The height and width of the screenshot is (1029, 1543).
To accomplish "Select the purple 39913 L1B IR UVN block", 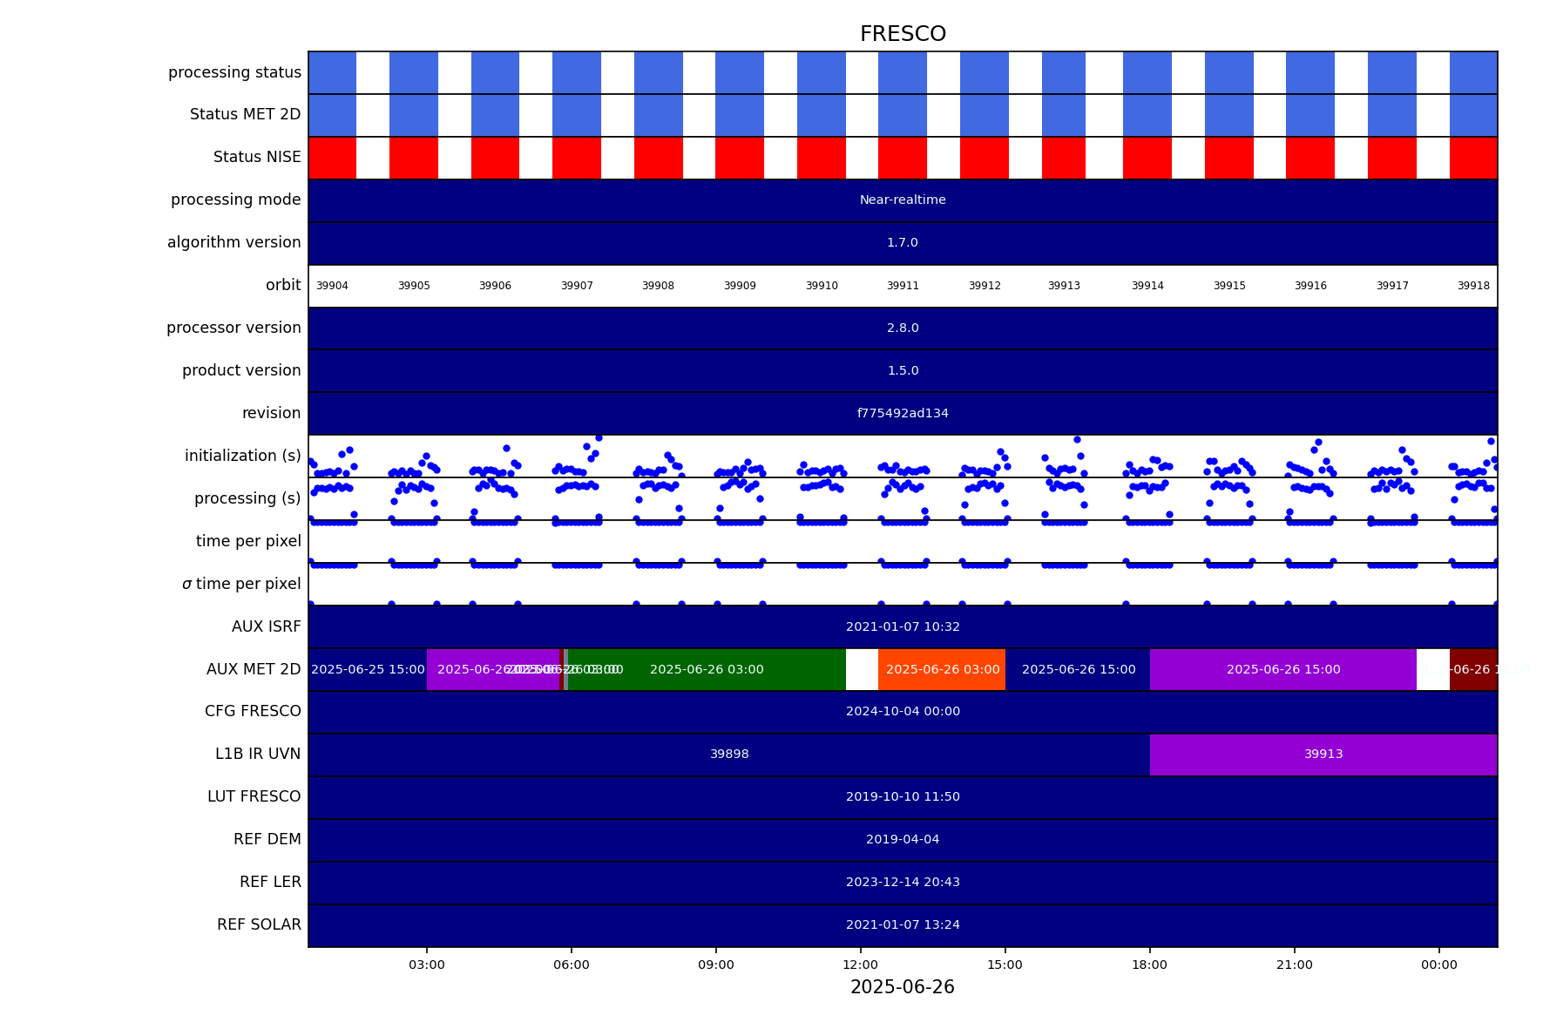I will (x=1323, y=755).
